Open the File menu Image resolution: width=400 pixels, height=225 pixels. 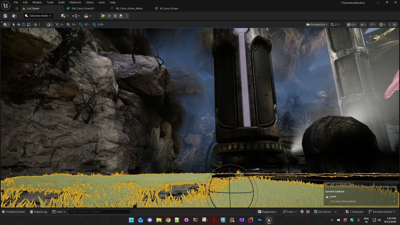click(16, 2)
